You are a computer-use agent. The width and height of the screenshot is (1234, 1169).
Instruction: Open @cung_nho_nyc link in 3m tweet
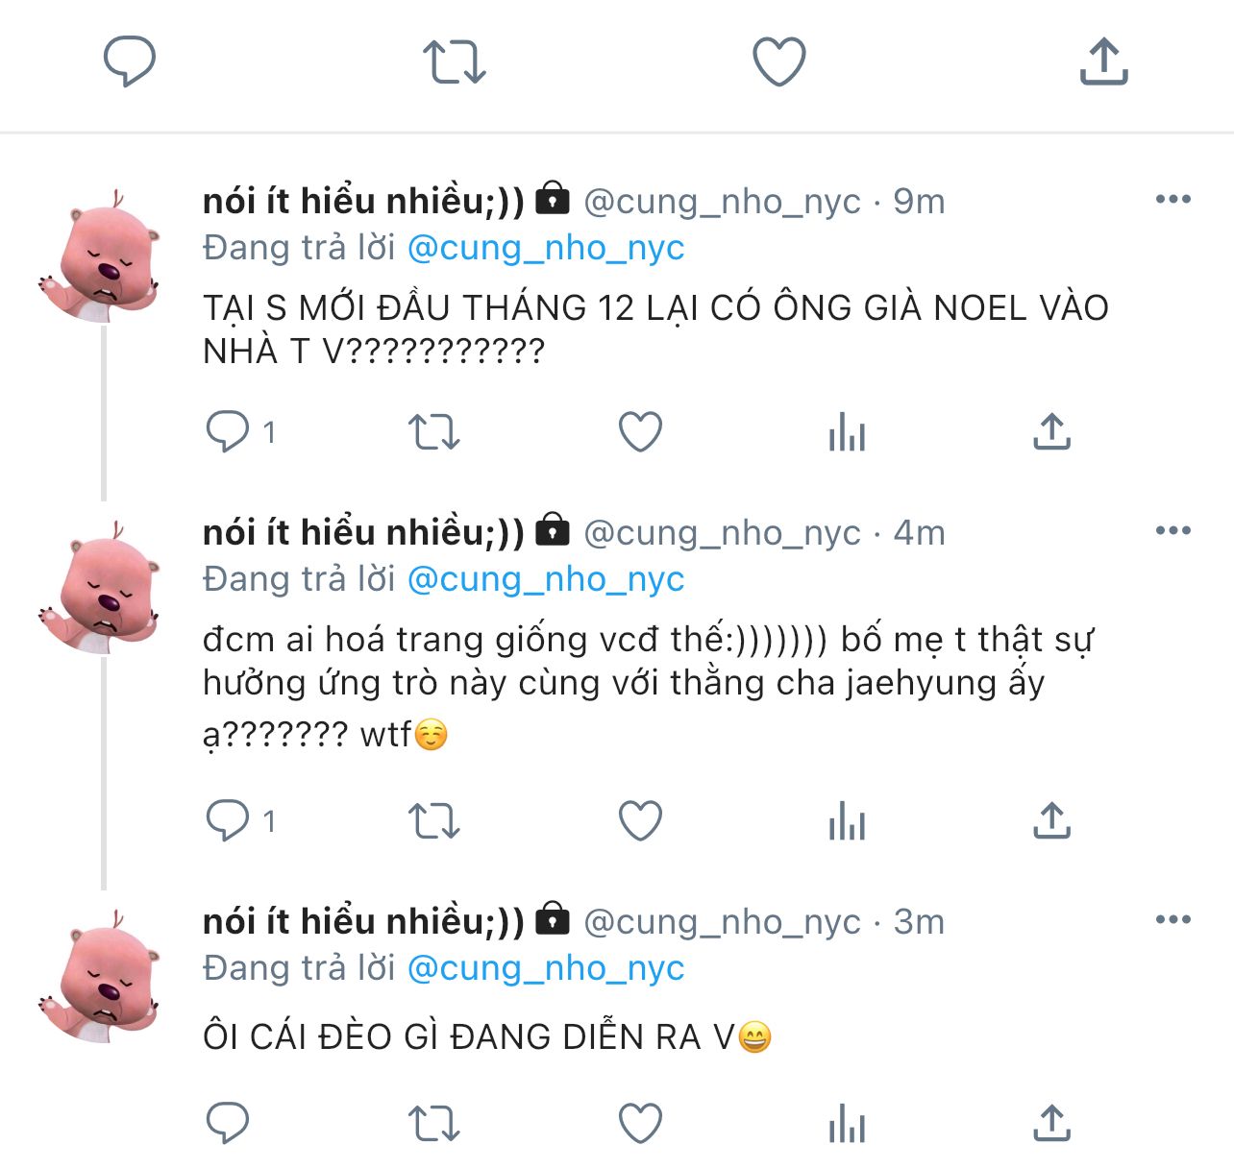[x=546, y=968]
